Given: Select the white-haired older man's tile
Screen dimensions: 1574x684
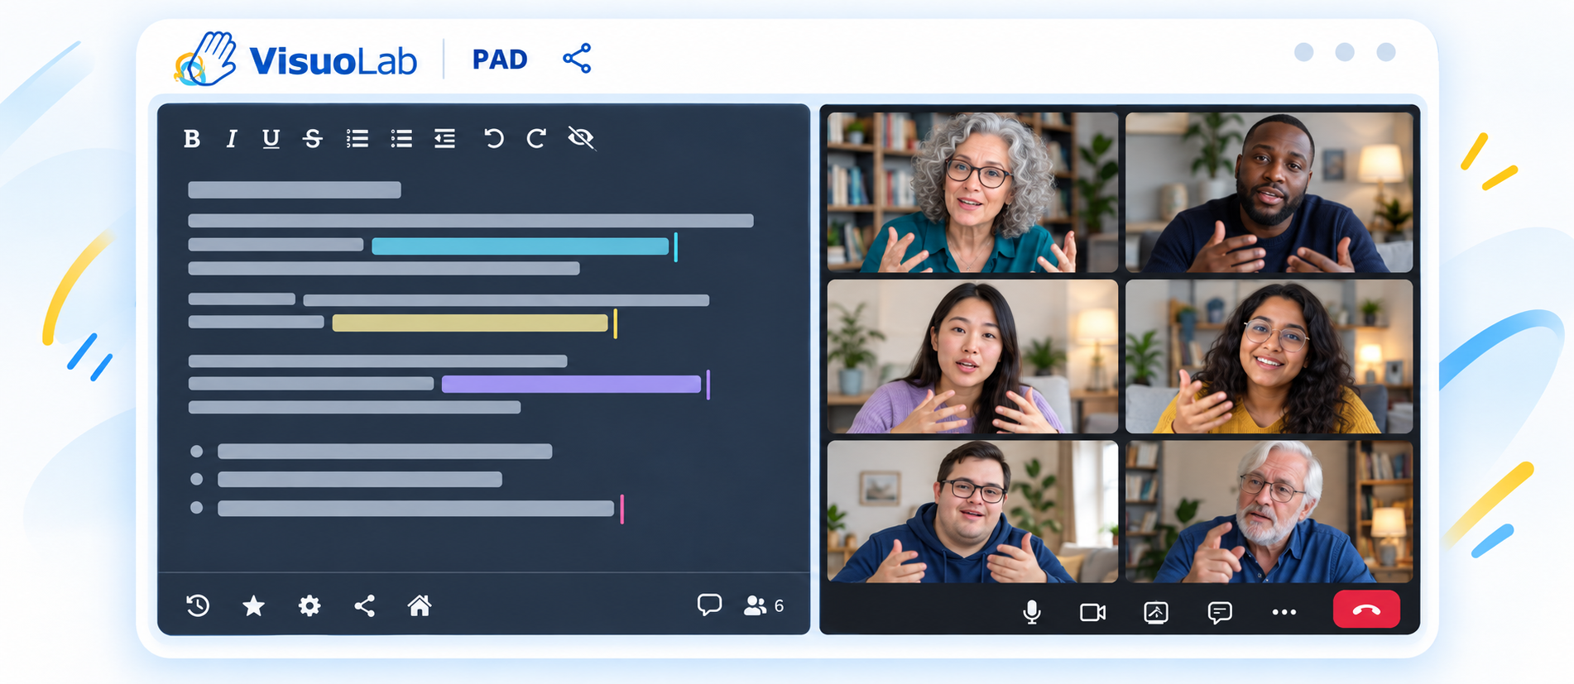Looking at the screenshot, I should (x=1269, y=512).
